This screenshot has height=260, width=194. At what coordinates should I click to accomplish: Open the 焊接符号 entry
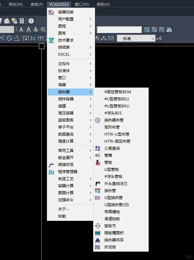[x=71, y=165]
